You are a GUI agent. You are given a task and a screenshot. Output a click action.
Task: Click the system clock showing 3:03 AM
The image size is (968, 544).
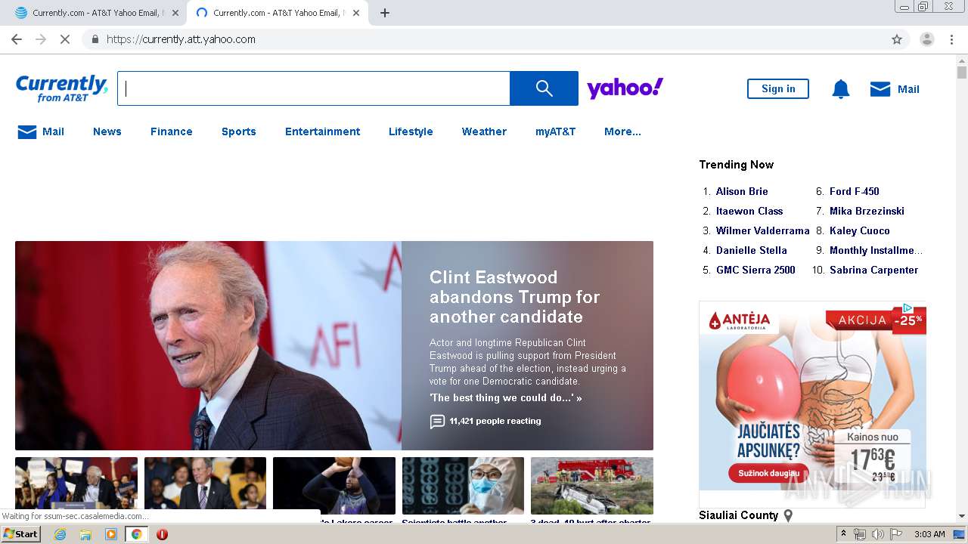pos(929,534)
